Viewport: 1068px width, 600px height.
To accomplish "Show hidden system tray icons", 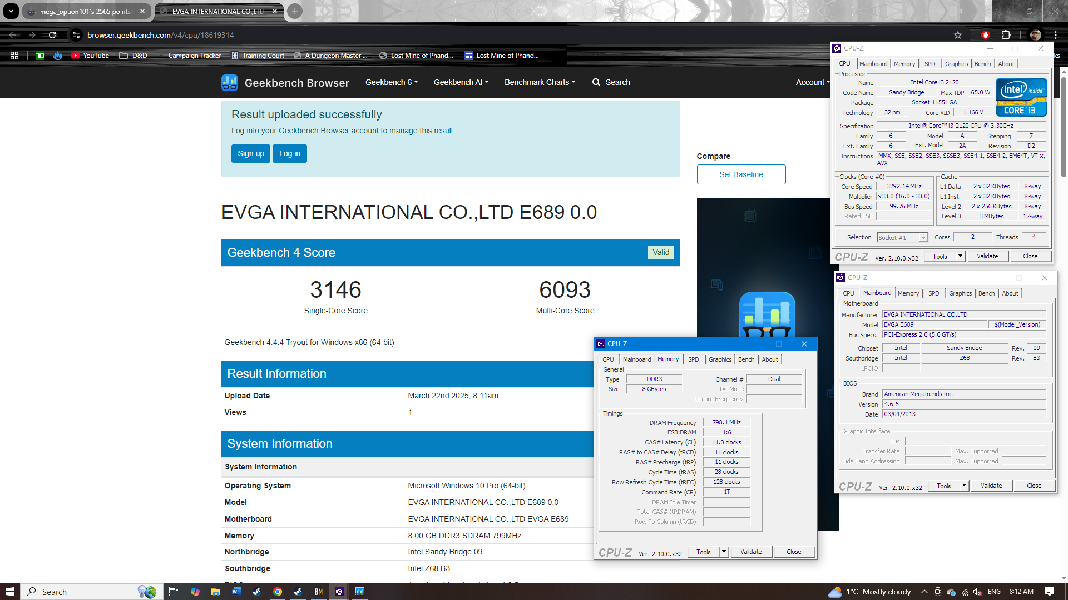I will 924,592.
